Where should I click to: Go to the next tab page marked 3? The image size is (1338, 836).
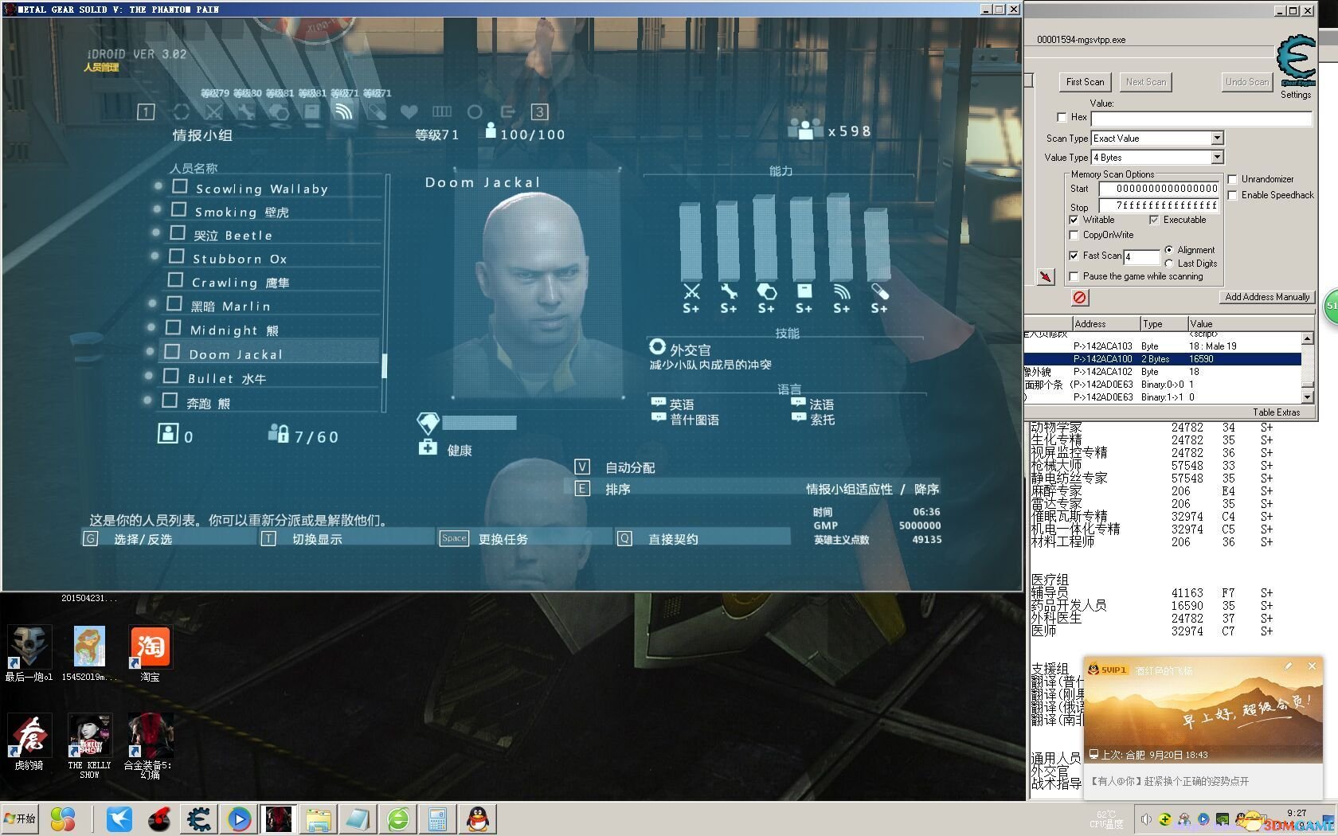tap(540, 112)
